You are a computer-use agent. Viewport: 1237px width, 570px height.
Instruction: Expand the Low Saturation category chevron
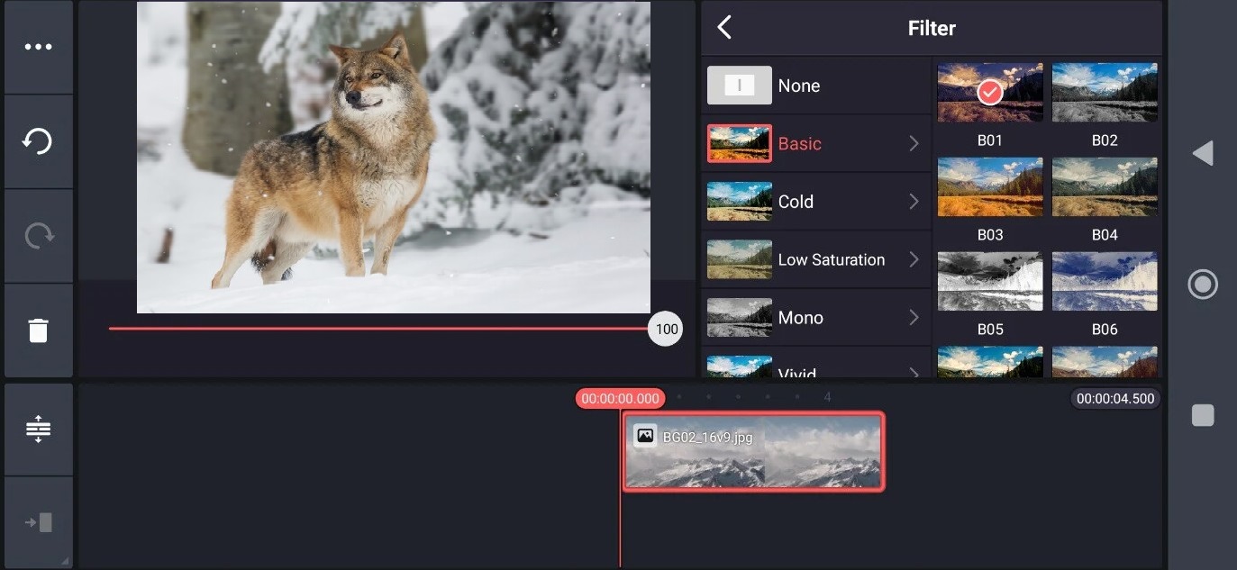click(x=914, y=259)
